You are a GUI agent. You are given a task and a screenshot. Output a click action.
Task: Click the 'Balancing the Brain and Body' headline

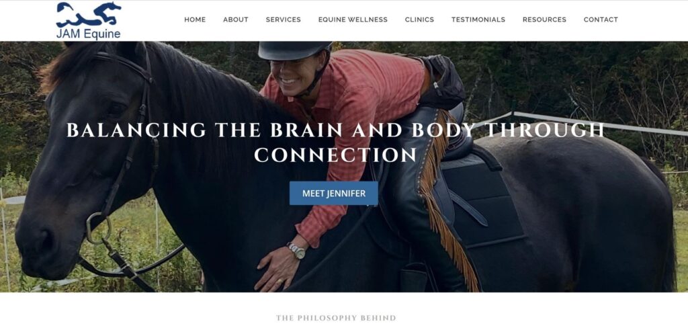click(335, 142)
